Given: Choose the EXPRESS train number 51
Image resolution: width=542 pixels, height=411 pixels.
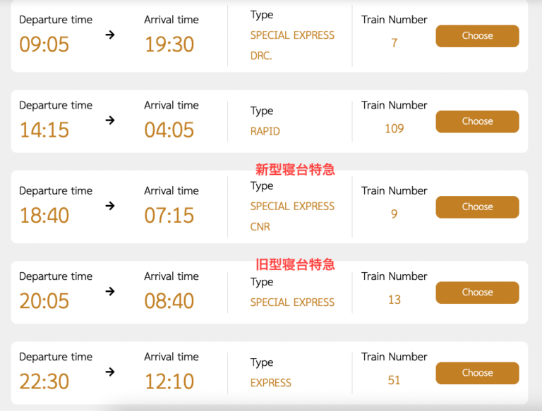Looking at the screenshot, I should pos(477,373).
